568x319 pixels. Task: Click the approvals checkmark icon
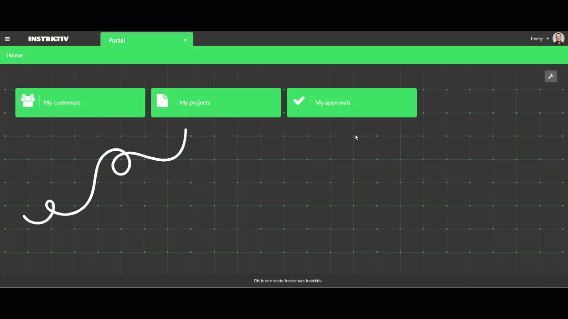point(299,101)
